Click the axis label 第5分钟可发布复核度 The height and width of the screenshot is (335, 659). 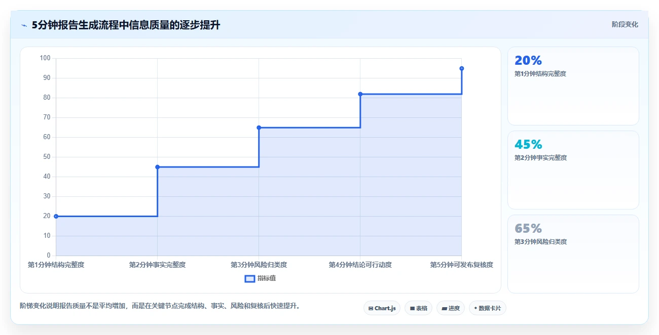point(461,265)
